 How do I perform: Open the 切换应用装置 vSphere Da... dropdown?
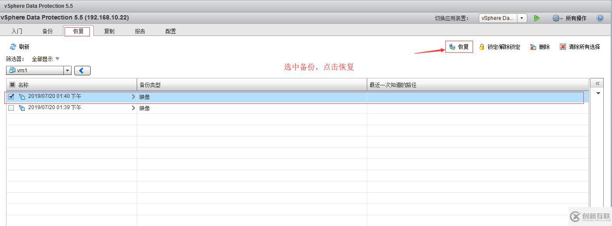click(x=503, y=18)
